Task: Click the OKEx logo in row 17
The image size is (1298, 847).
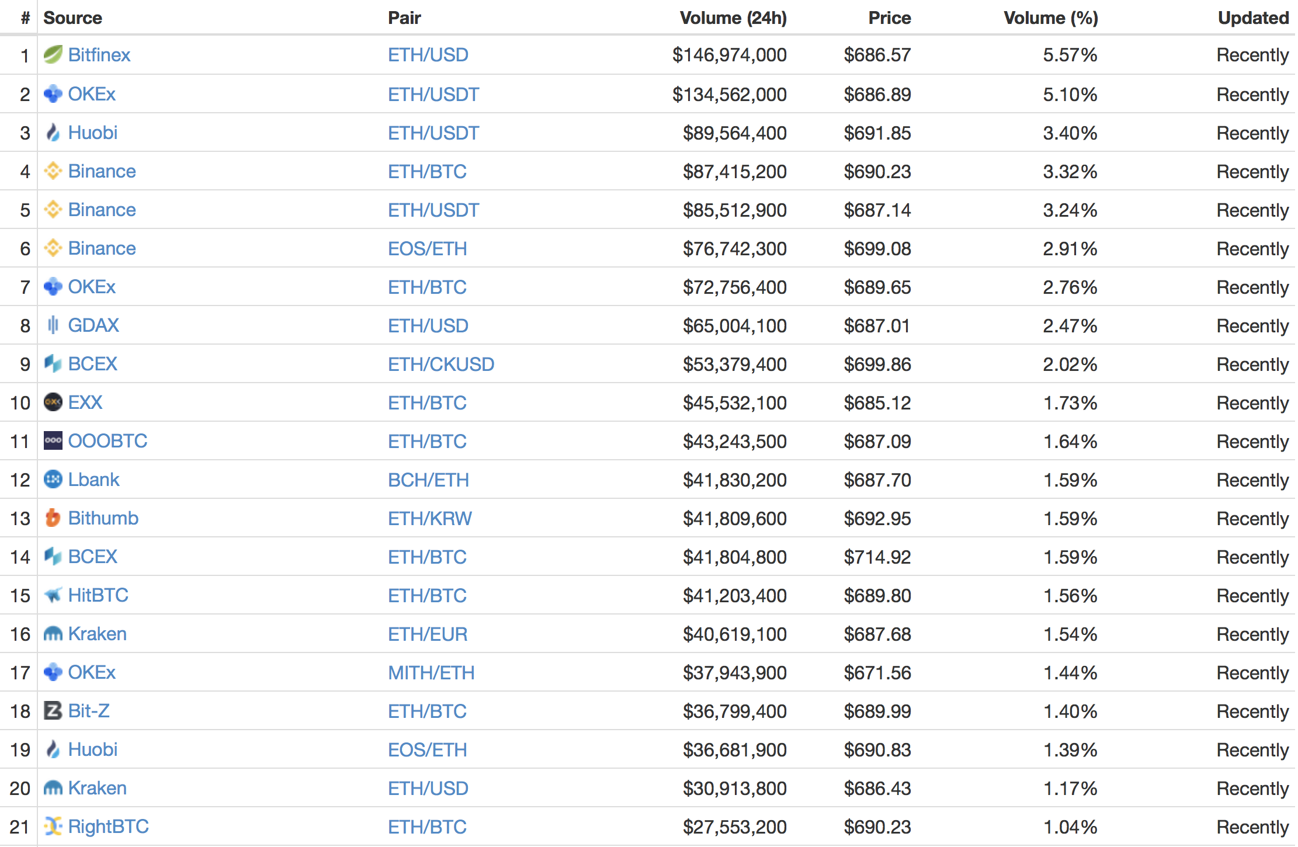Action: (53, 672)
